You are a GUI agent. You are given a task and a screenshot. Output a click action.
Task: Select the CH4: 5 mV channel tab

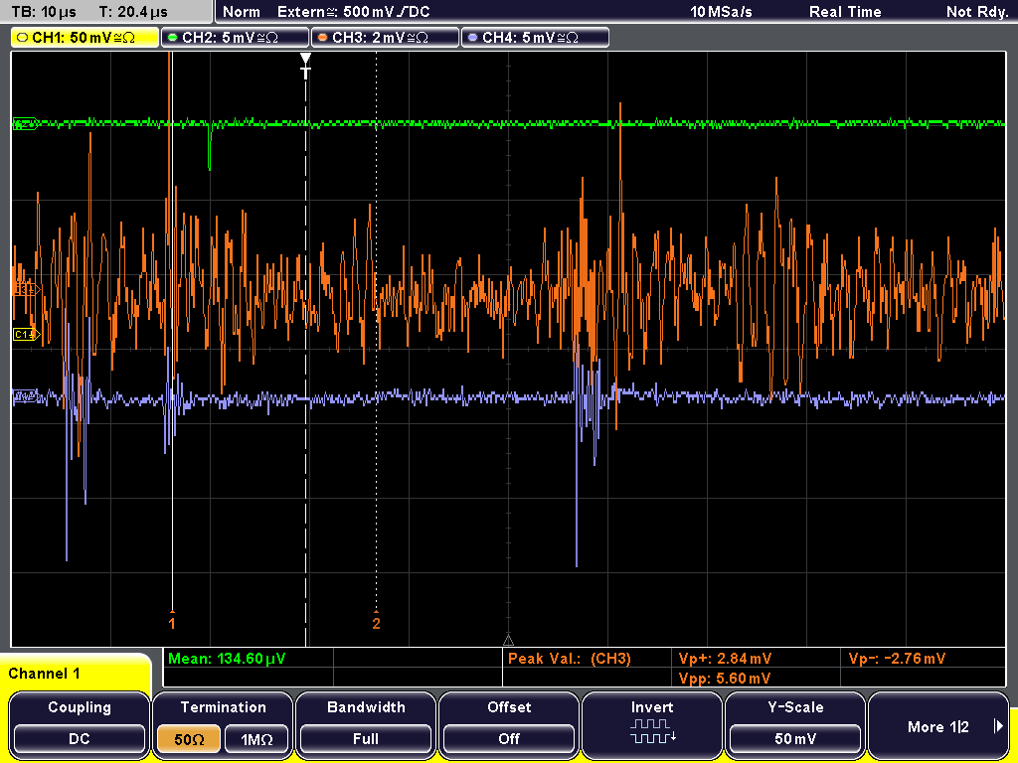(x=535, y=38)
